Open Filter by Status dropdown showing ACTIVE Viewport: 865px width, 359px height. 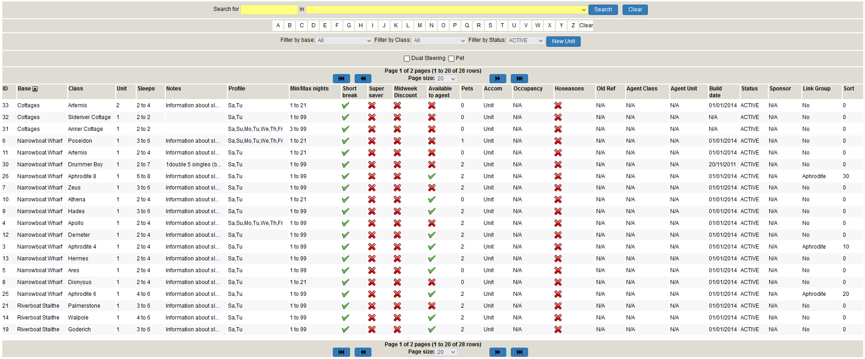pos(525,41)
